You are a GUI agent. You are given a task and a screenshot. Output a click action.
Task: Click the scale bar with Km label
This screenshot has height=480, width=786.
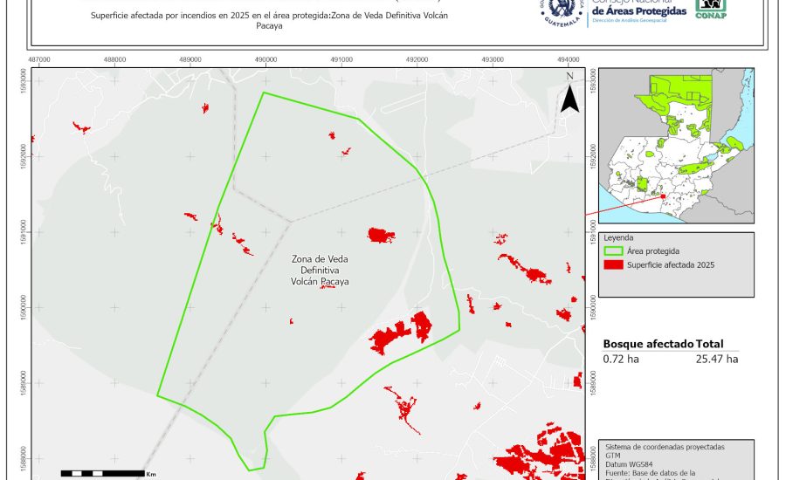pyautogui.click(x=103, y=473)
